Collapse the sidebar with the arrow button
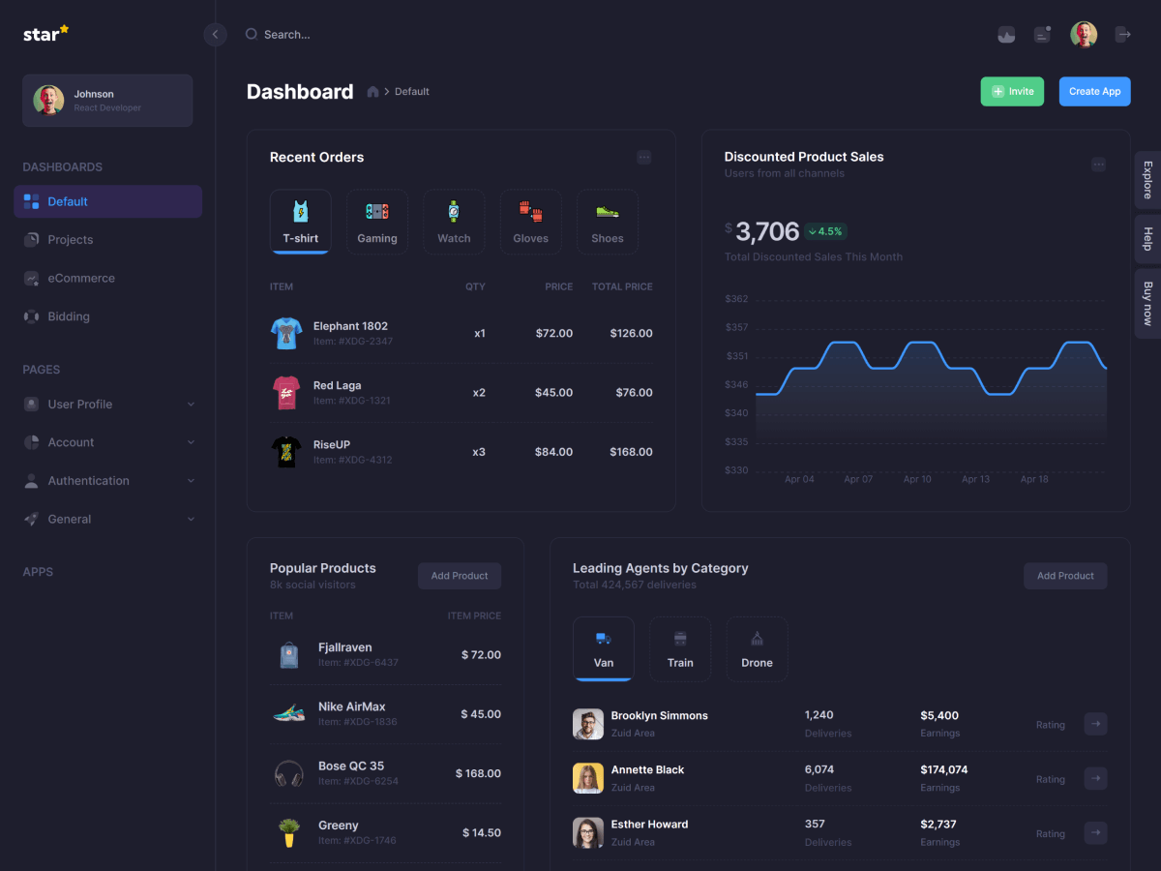Viewport: 1161px width, 871px height. pos(215,35)
